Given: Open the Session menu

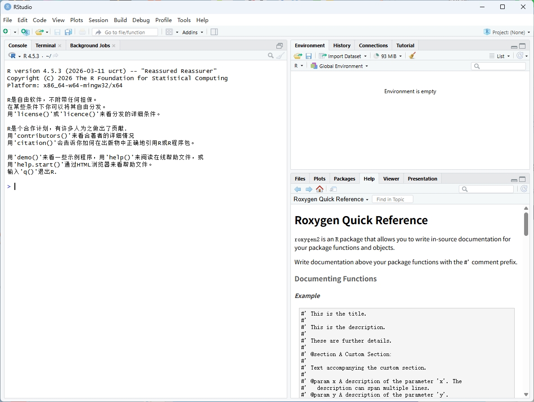Looking at the screenshot, I should point(98,20).
